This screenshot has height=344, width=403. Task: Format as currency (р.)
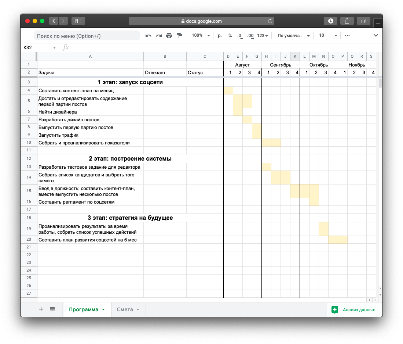pyautogui.click(x=220, y=36)
